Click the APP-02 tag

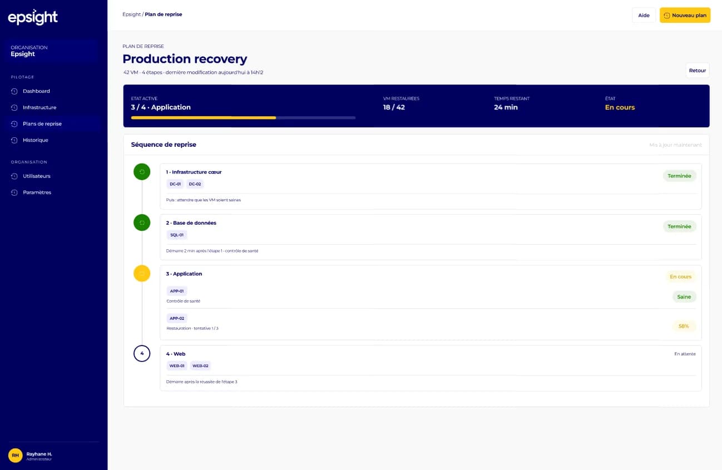click(177, 318)
